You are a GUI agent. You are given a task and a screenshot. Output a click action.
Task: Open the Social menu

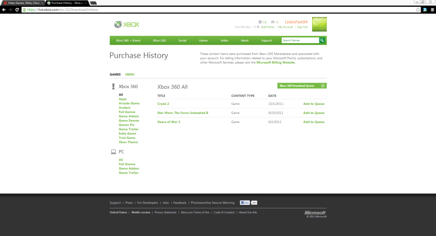tap(183, 40)
